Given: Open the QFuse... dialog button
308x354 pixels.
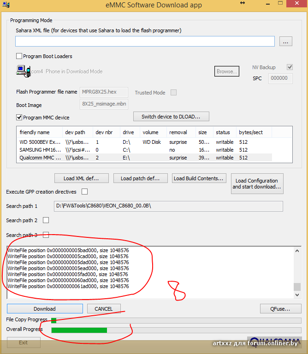Looking at the screenshot, I should (x=280, y=309).
